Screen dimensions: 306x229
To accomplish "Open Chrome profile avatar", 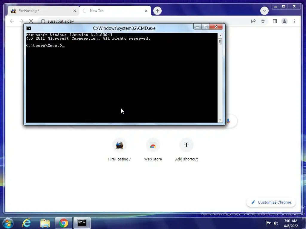I will click(284, 21).
